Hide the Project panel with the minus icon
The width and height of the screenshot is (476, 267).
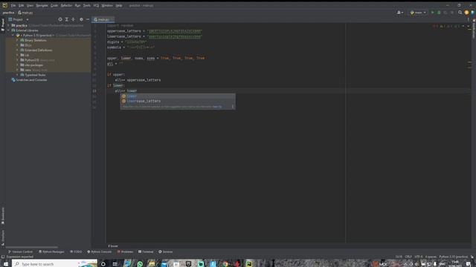88,19
